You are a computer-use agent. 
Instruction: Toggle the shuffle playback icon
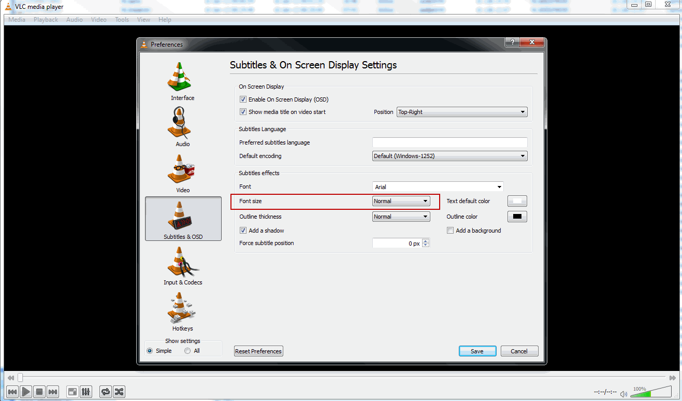119,392
